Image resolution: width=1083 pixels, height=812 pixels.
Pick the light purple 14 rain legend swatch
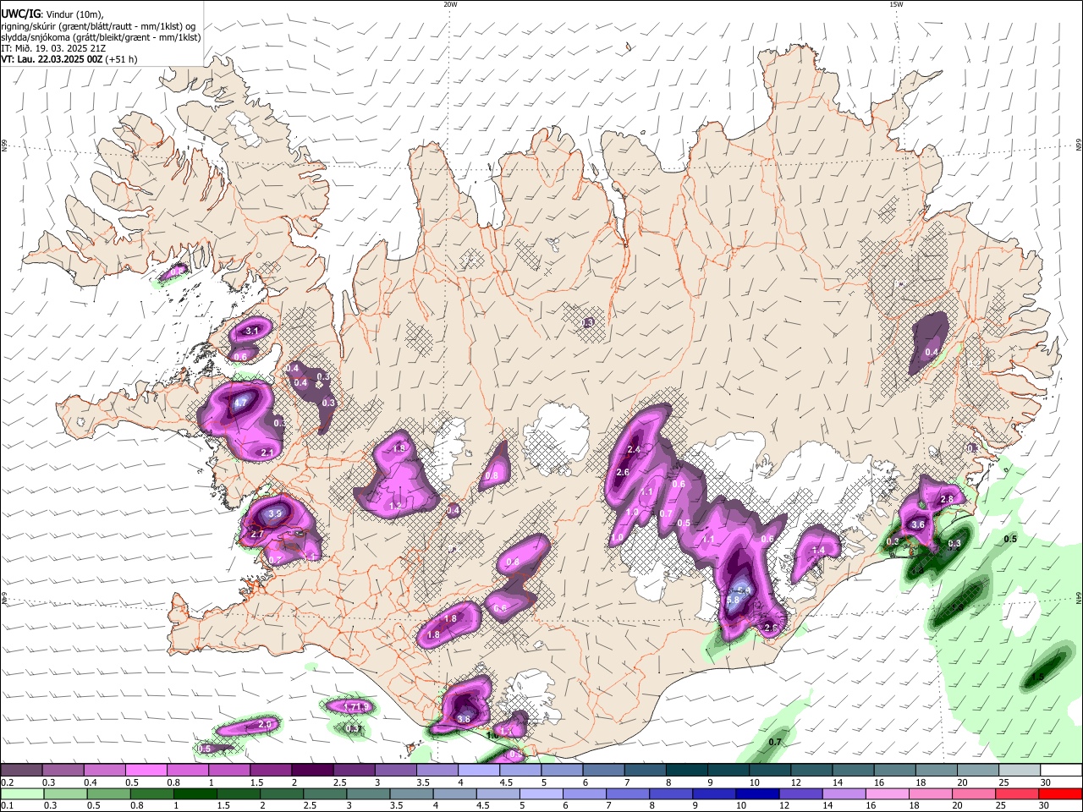[843, 793]
